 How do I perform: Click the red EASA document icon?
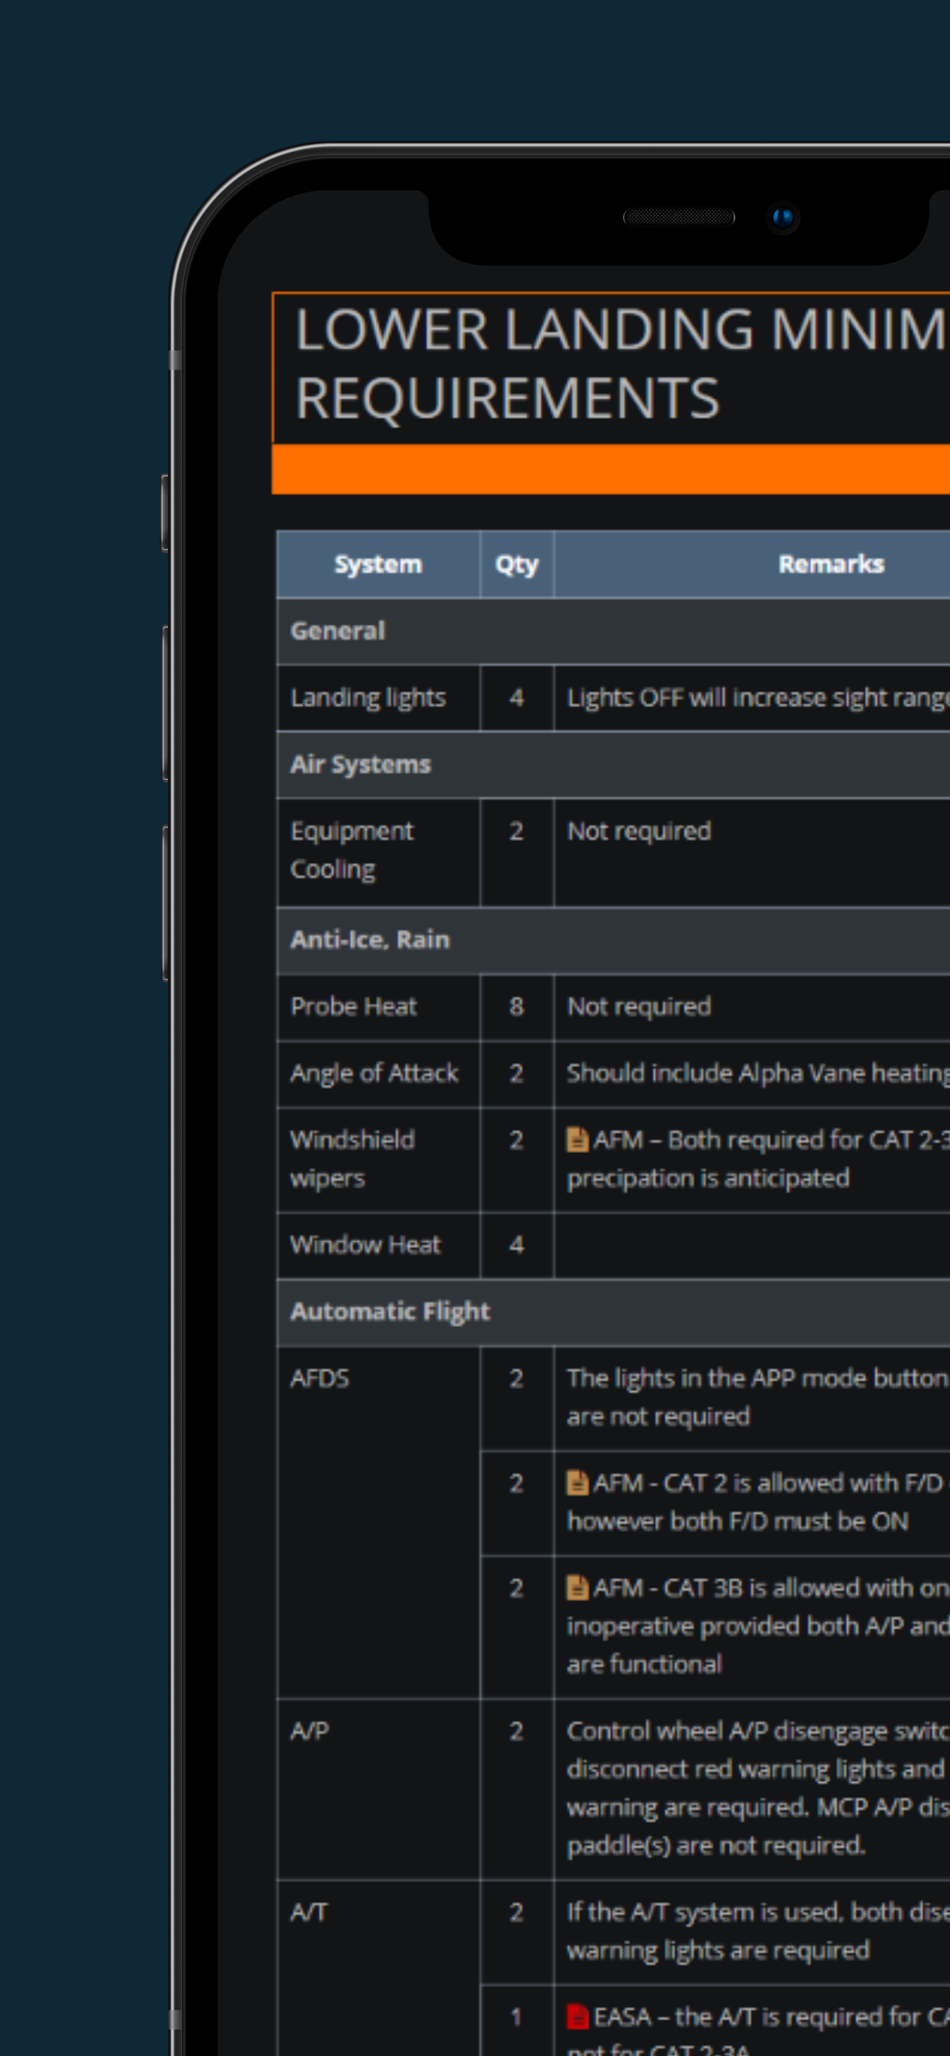tap(576, 2016)
